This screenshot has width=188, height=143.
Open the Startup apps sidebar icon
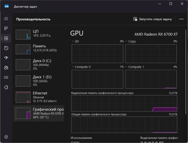6,58
